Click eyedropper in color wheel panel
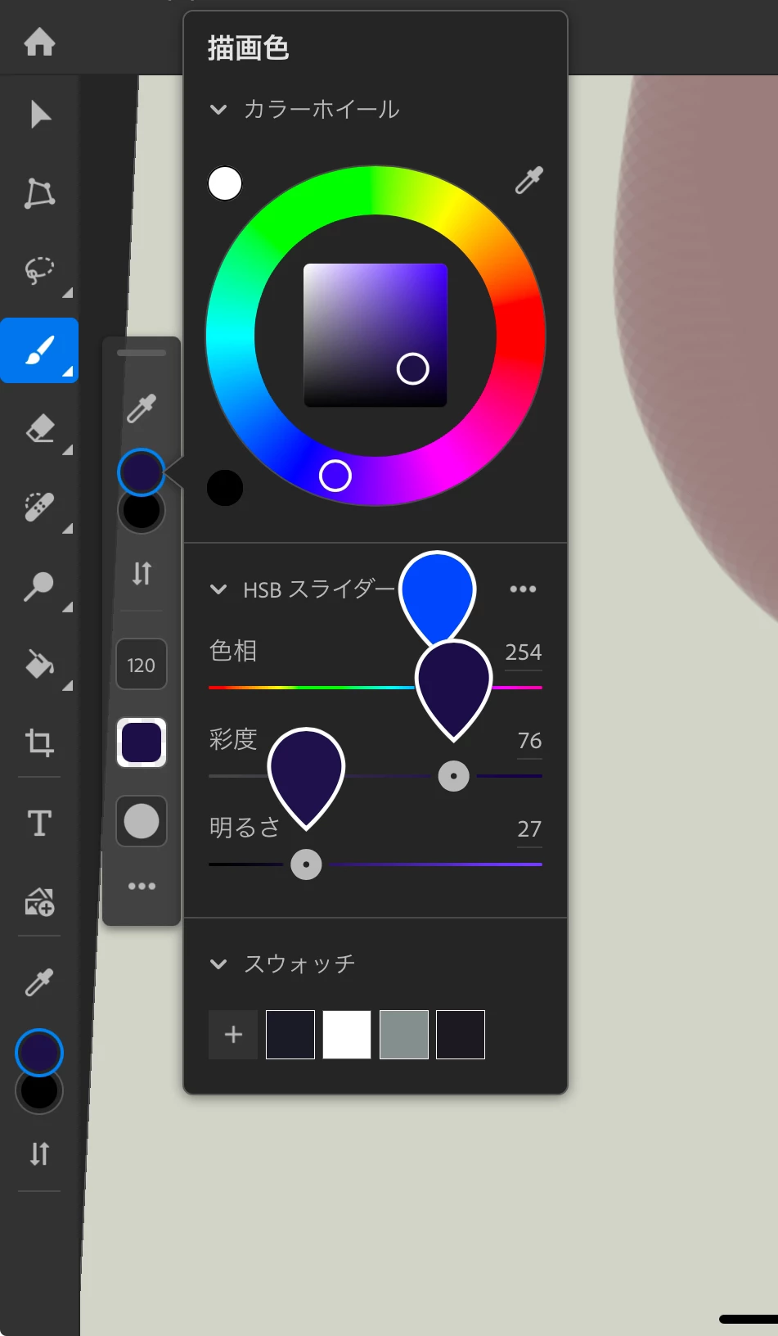This screenshot has width=778, height=1336. tap(529, 180)
